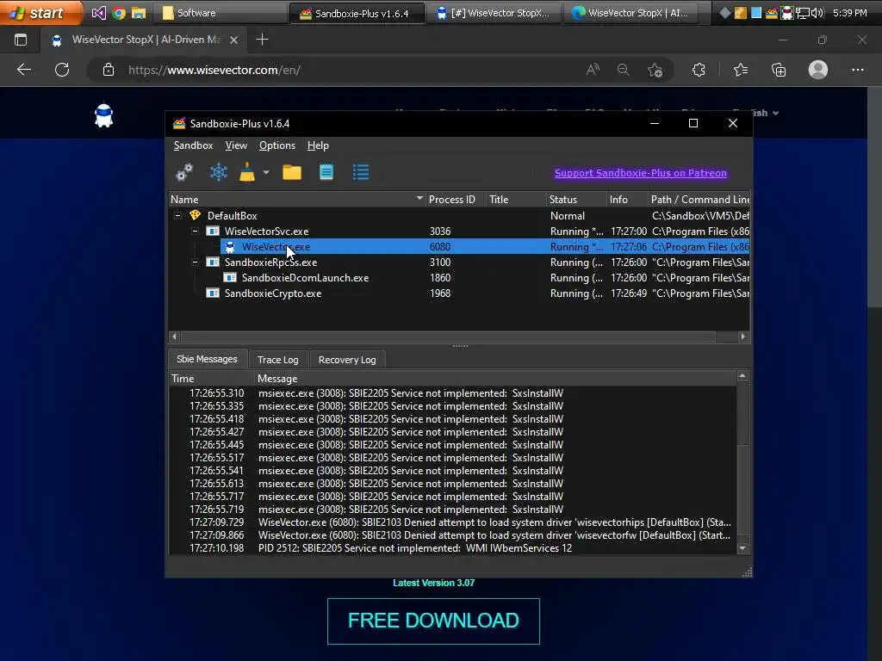Select the WMI IWbemServices 12 log entry
This screenshot has height=661, width=882.
click(453, 548)
